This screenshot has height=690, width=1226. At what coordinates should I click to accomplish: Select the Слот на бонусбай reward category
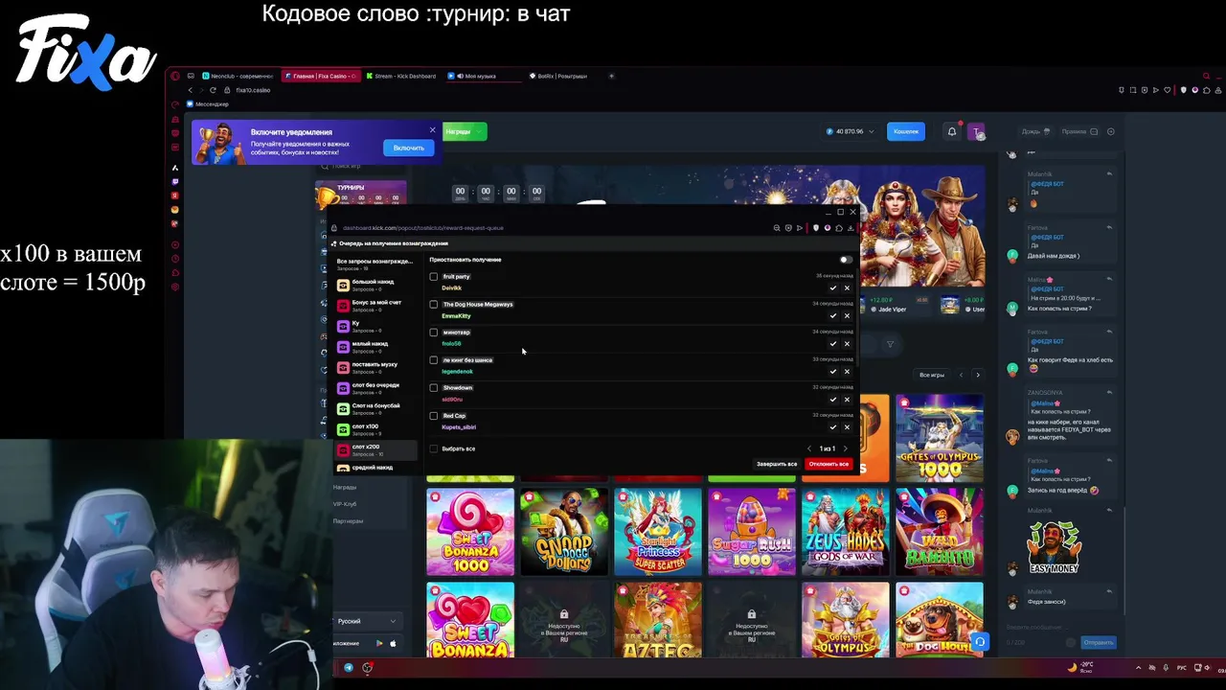click(375, 409)
